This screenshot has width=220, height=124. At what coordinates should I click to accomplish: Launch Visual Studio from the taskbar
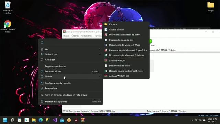point(55,120)
